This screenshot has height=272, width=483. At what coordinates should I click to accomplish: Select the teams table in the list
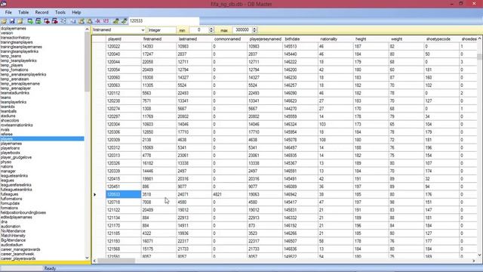point(6,97)
